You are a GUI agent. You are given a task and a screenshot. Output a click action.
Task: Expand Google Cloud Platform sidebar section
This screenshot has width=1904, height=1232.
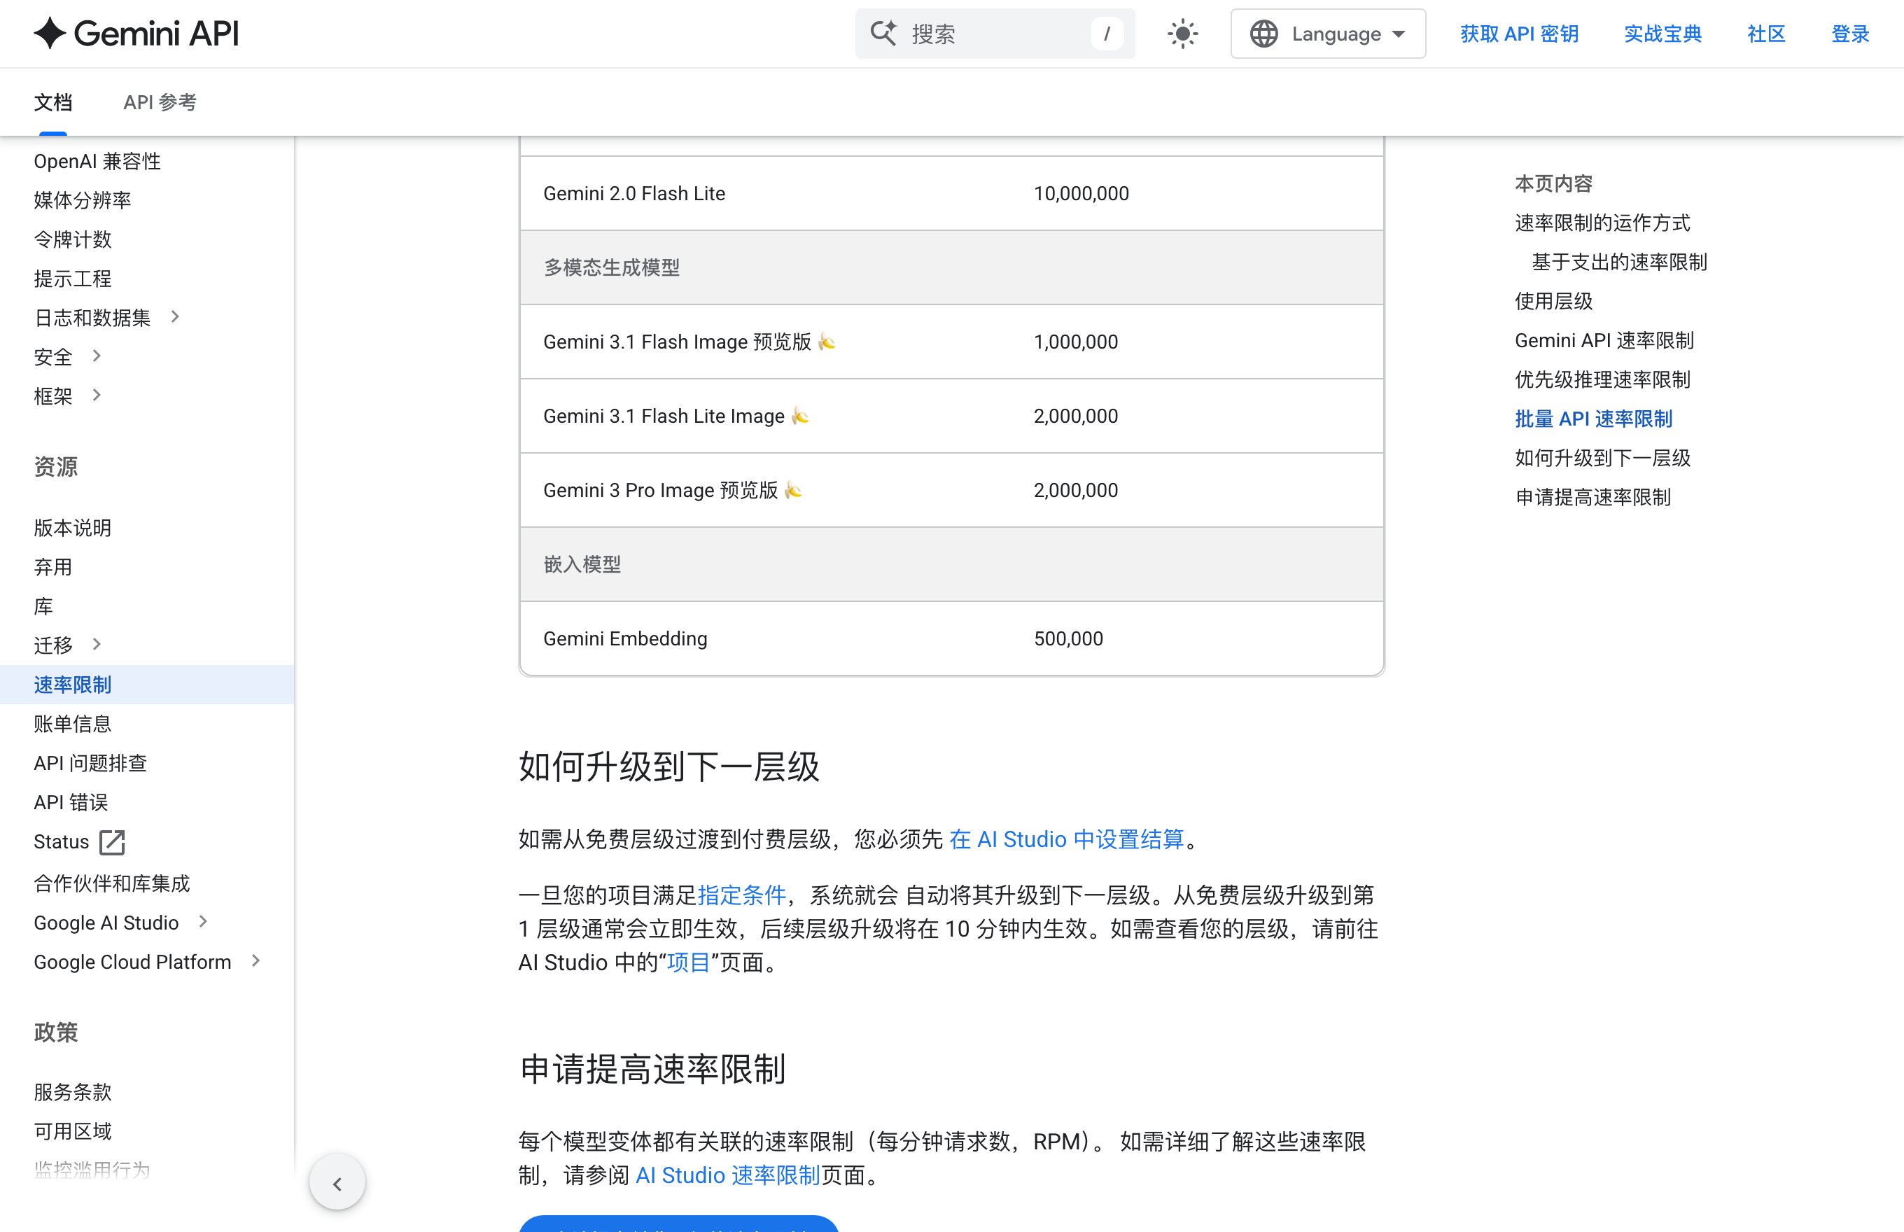(x=256, y=962)
